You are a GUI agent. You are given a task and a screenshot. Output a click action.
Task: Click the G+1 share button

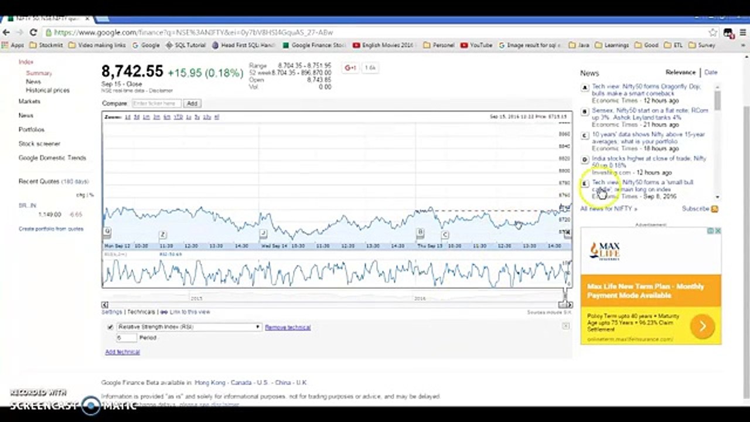coord(350,68)
